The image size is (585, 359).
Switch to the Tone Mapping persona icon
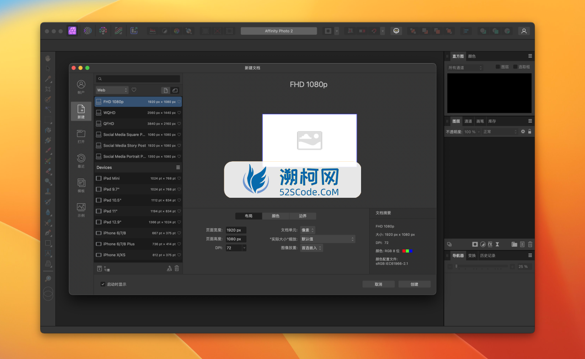[x=118, y=31]
